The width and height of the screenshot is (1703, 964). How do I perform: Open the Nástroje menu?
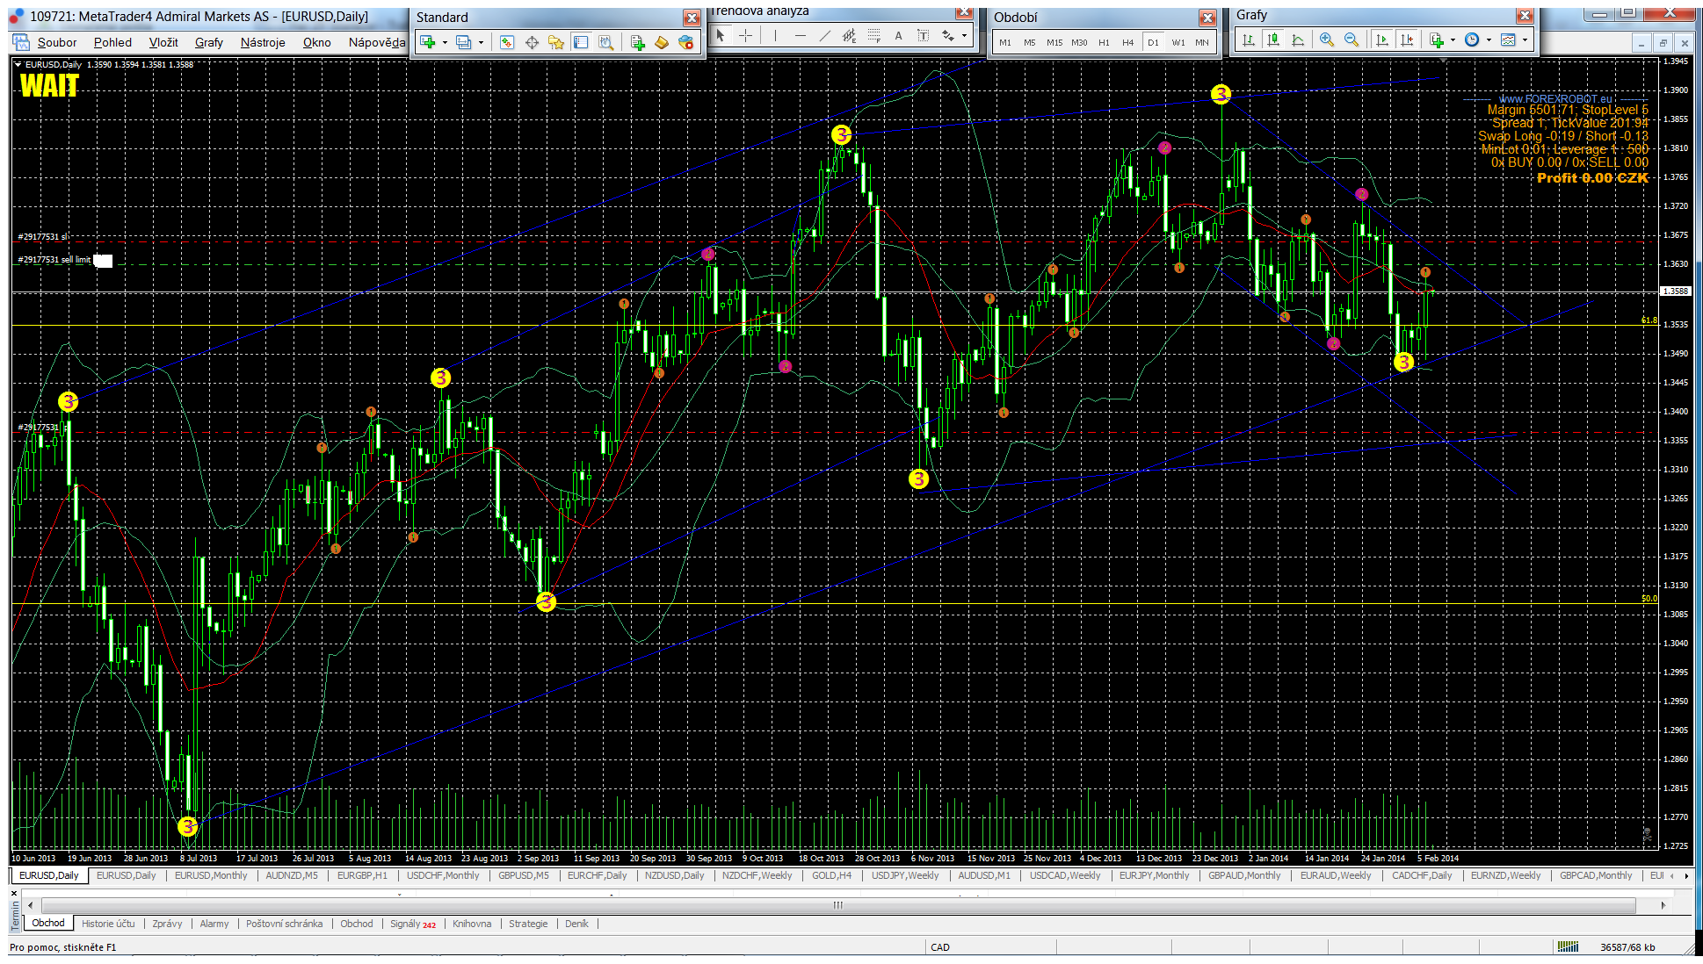point(263,42)
